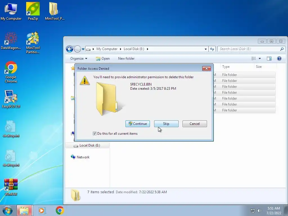Expand the view options dropdown arrow
This screenshot has width=288, height=216.
(x=260, y=58)
